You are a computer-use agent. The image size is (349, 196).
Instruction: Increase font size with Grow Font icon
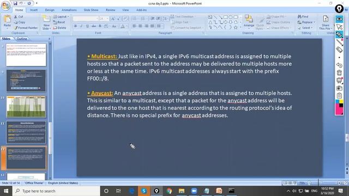point(113,19)
